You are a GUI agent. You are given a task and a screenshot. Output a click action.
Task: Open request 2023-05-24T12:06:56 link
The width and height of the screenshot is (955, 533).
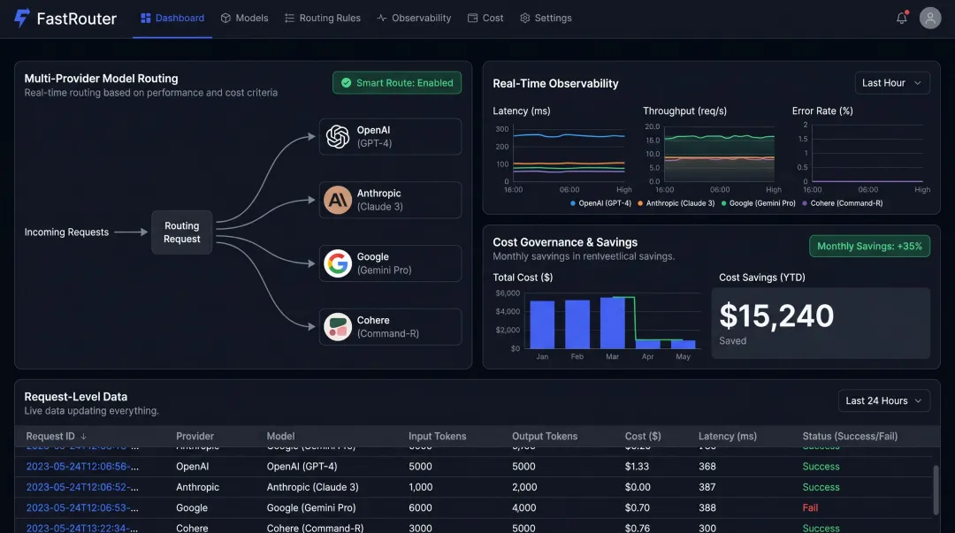point(82,467)
